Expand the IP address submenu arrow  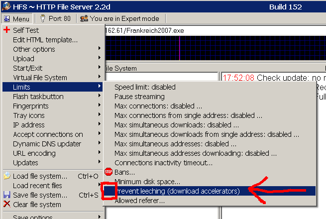click(100, 124)
